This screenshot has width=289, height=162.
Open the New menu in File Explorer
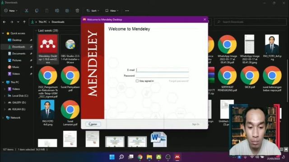pyautogui.click(x=11, y=11)
